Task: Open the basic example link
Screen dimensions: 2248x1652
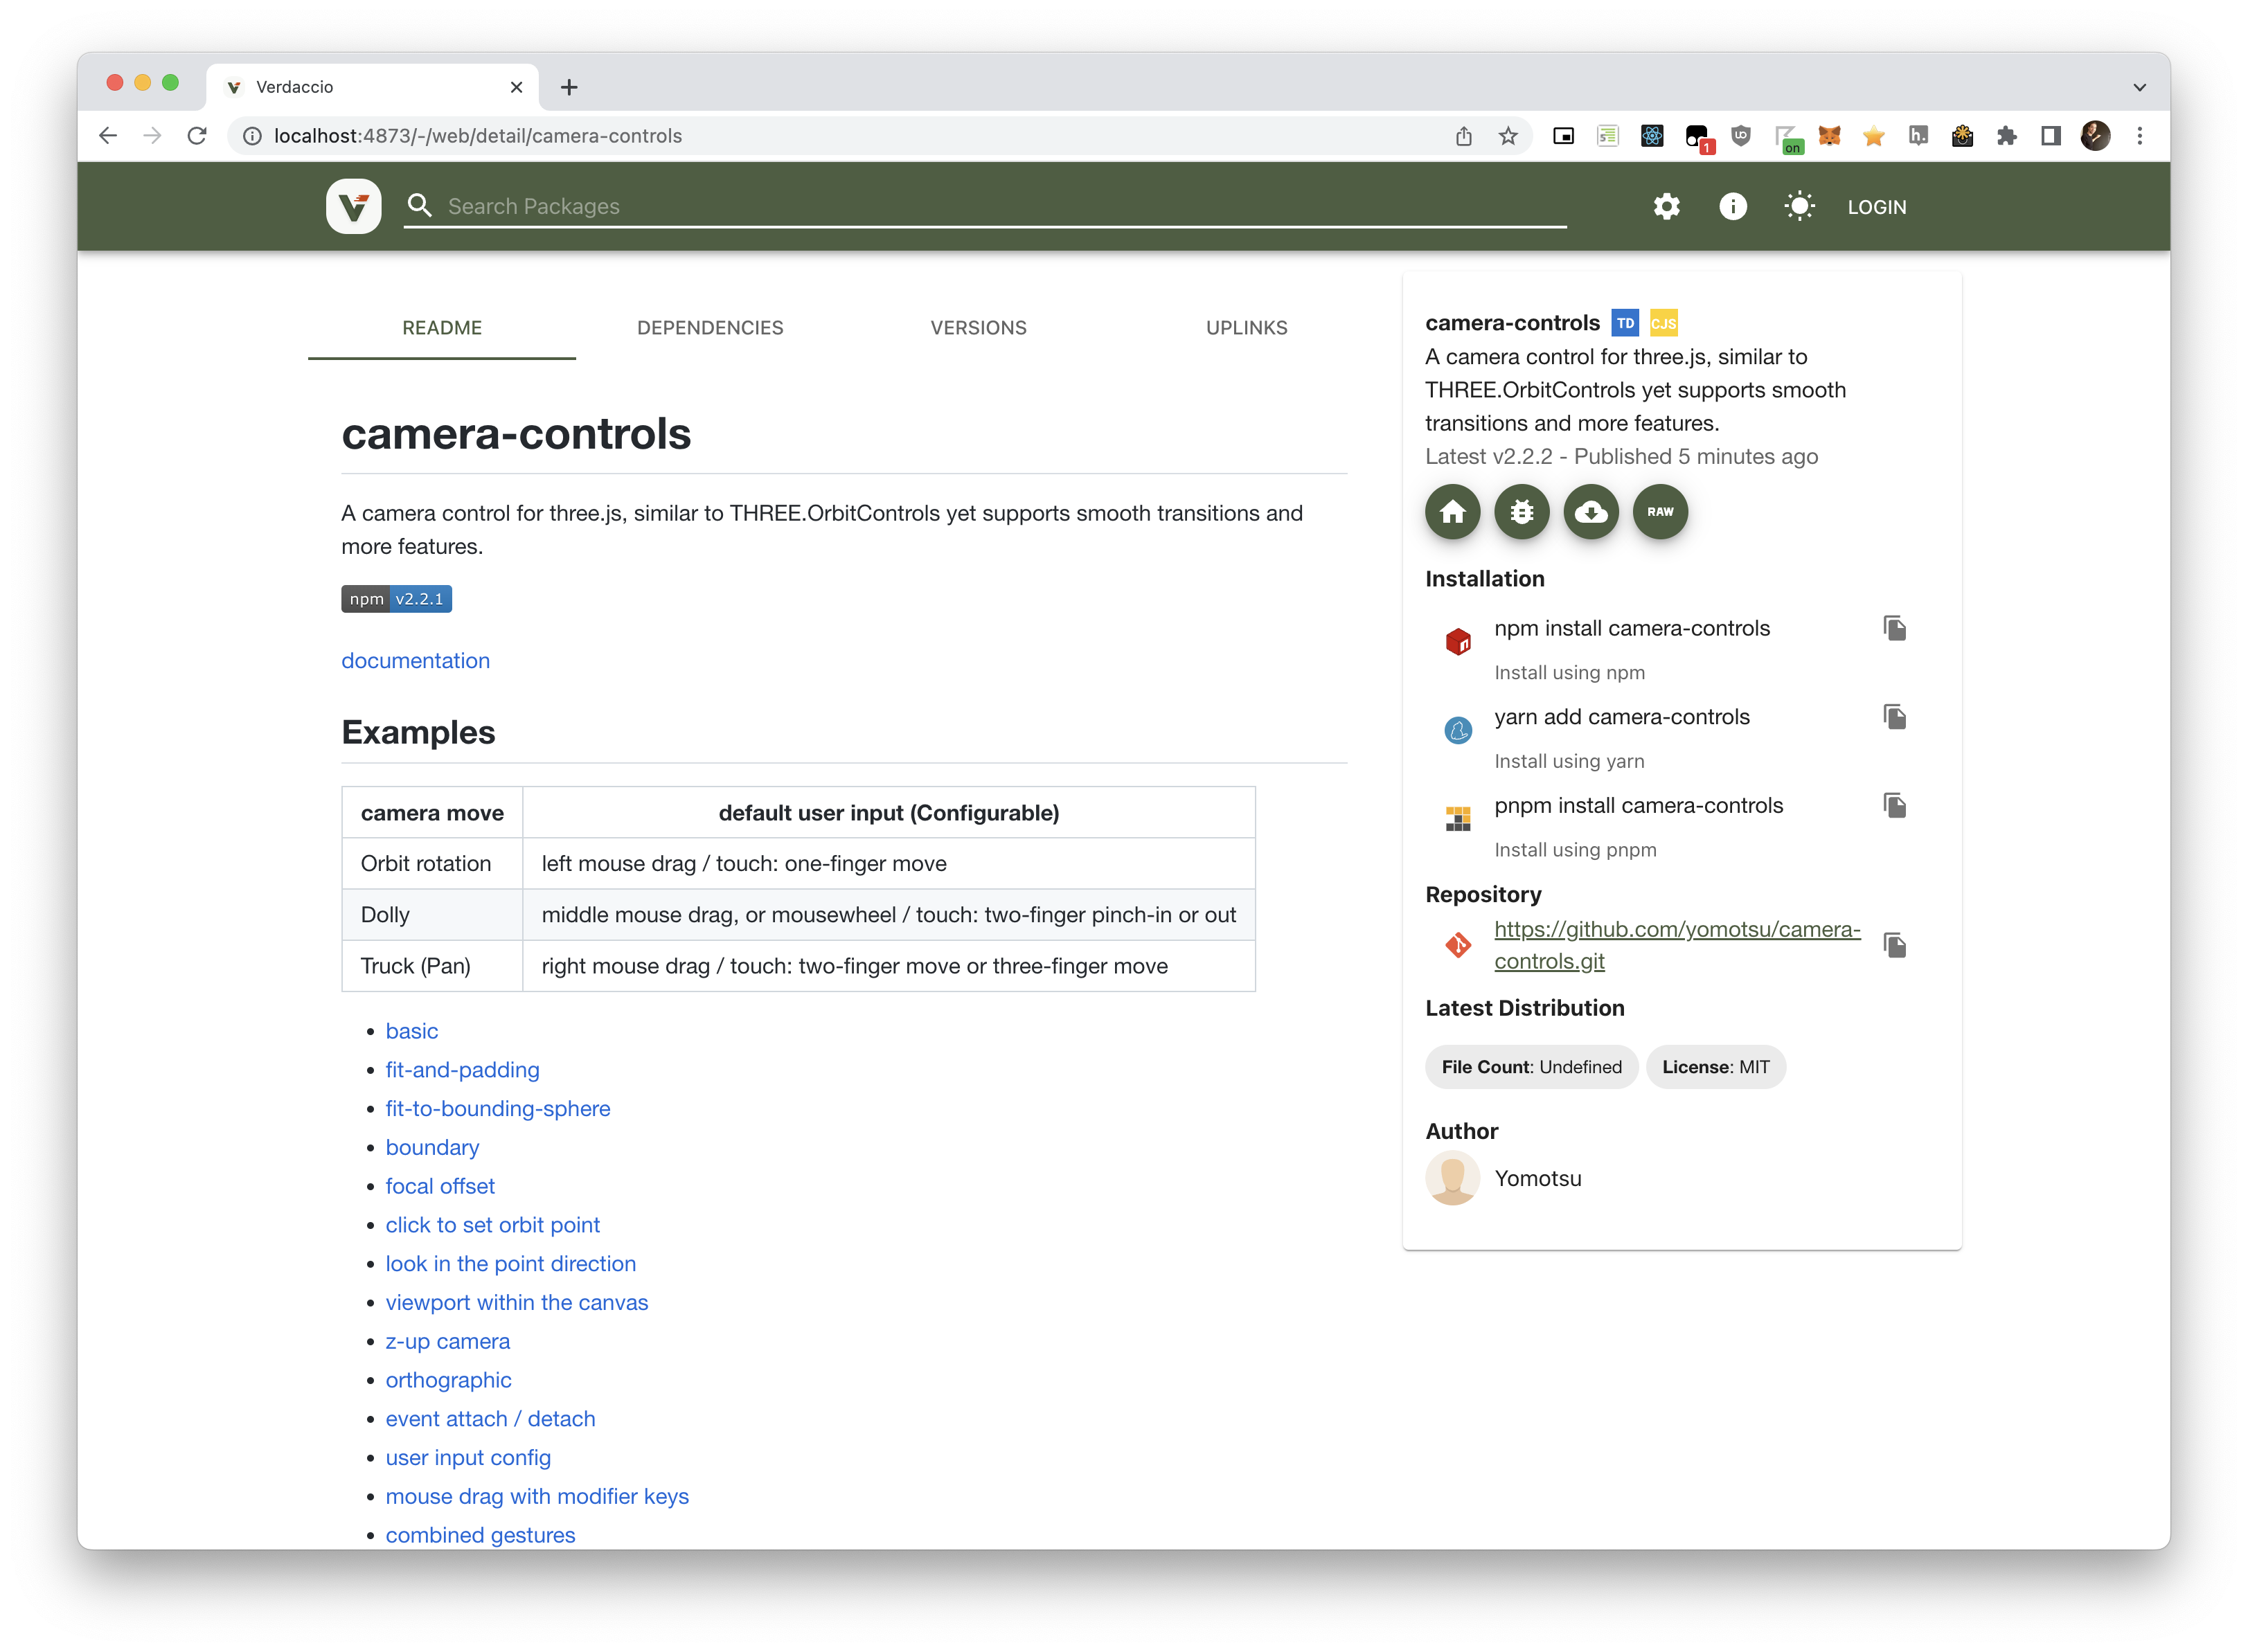Action: coord(411,1031)
